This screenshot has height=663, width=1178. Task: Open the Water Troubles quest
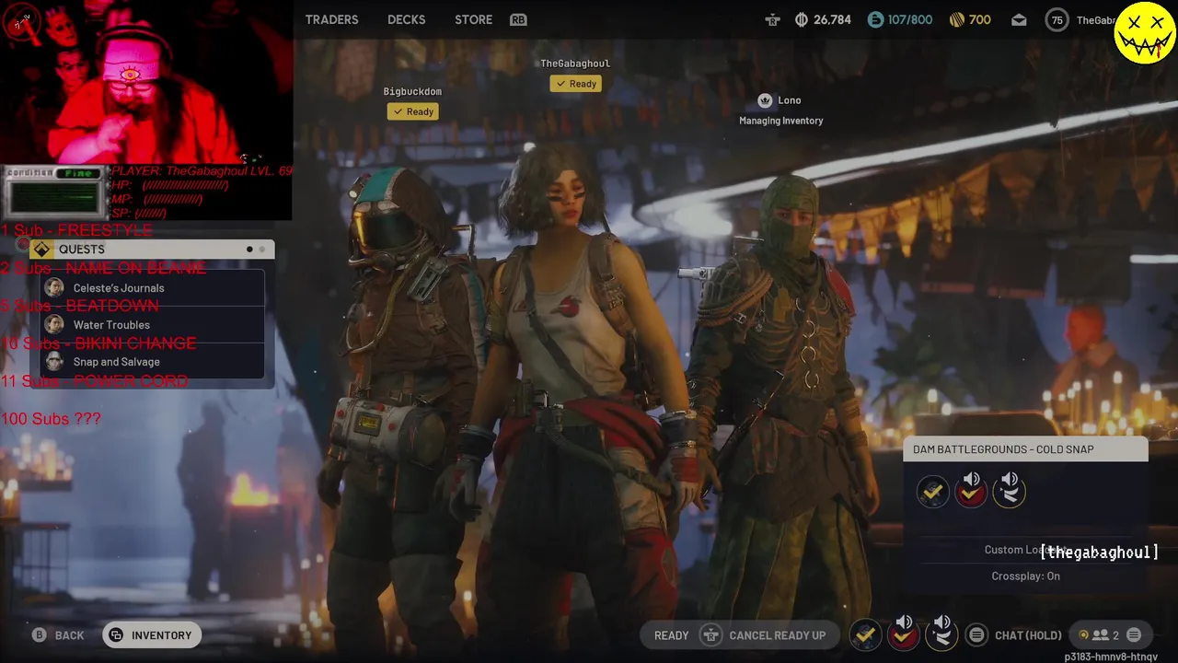154,325
